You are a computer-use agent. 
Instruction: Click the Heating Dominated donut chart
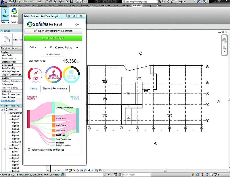(53, 75)
